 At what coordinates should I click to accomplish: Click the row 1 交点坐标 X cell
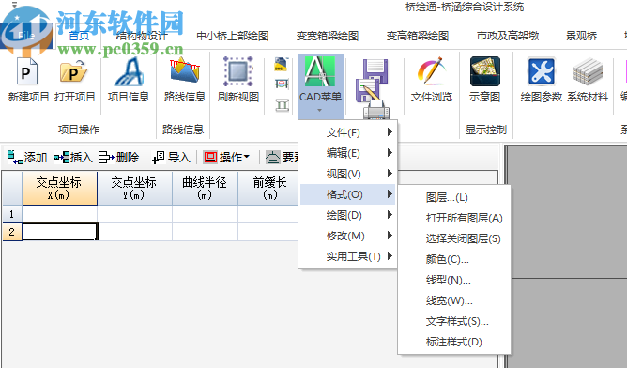(59, 214)
